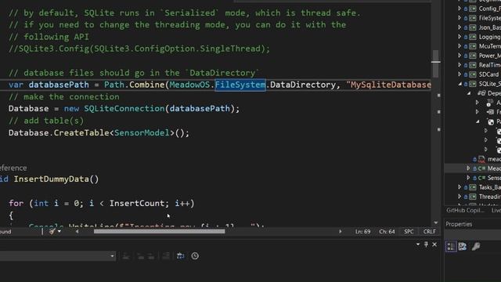Click the CRLF line ending indicator
Image resolution: width=501 pixels, height=282 pixels.
[429, 232]
